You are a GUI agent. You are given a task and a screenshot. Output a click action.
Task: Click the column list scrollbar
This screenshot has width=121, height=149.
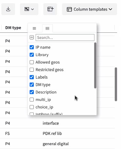point(95,65)
